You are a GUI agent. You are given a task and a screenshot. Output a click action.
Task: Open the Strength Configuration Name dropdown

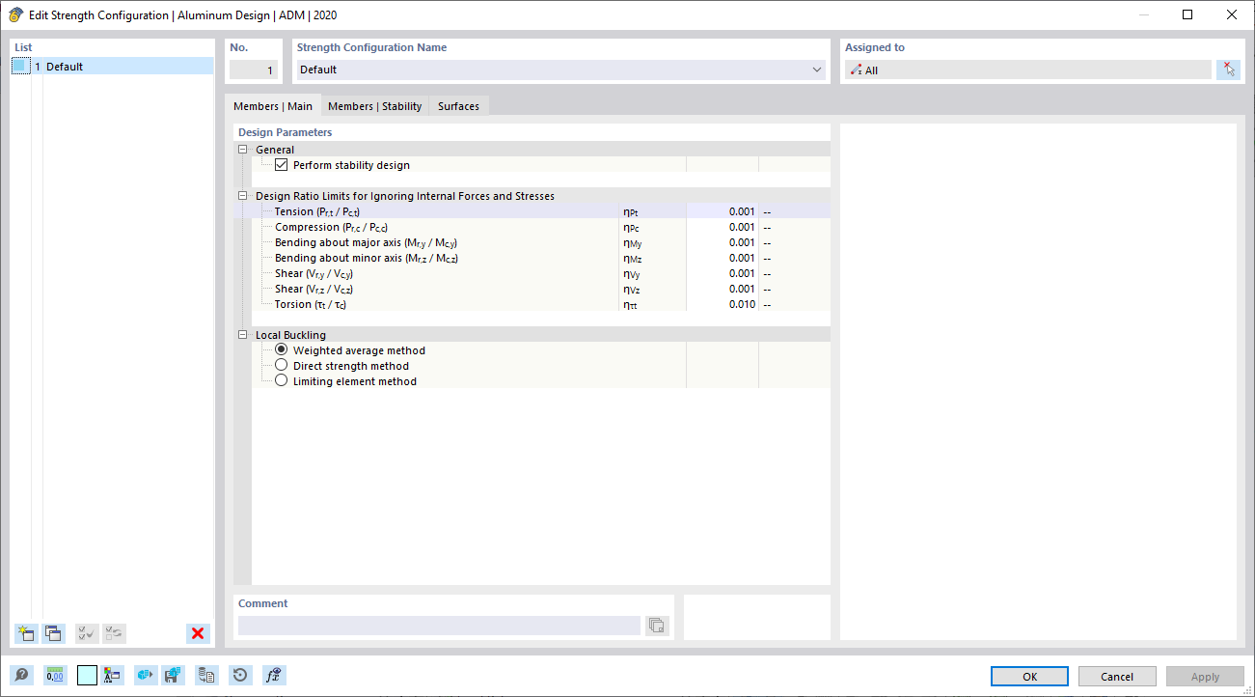click(x=816, y=70)
